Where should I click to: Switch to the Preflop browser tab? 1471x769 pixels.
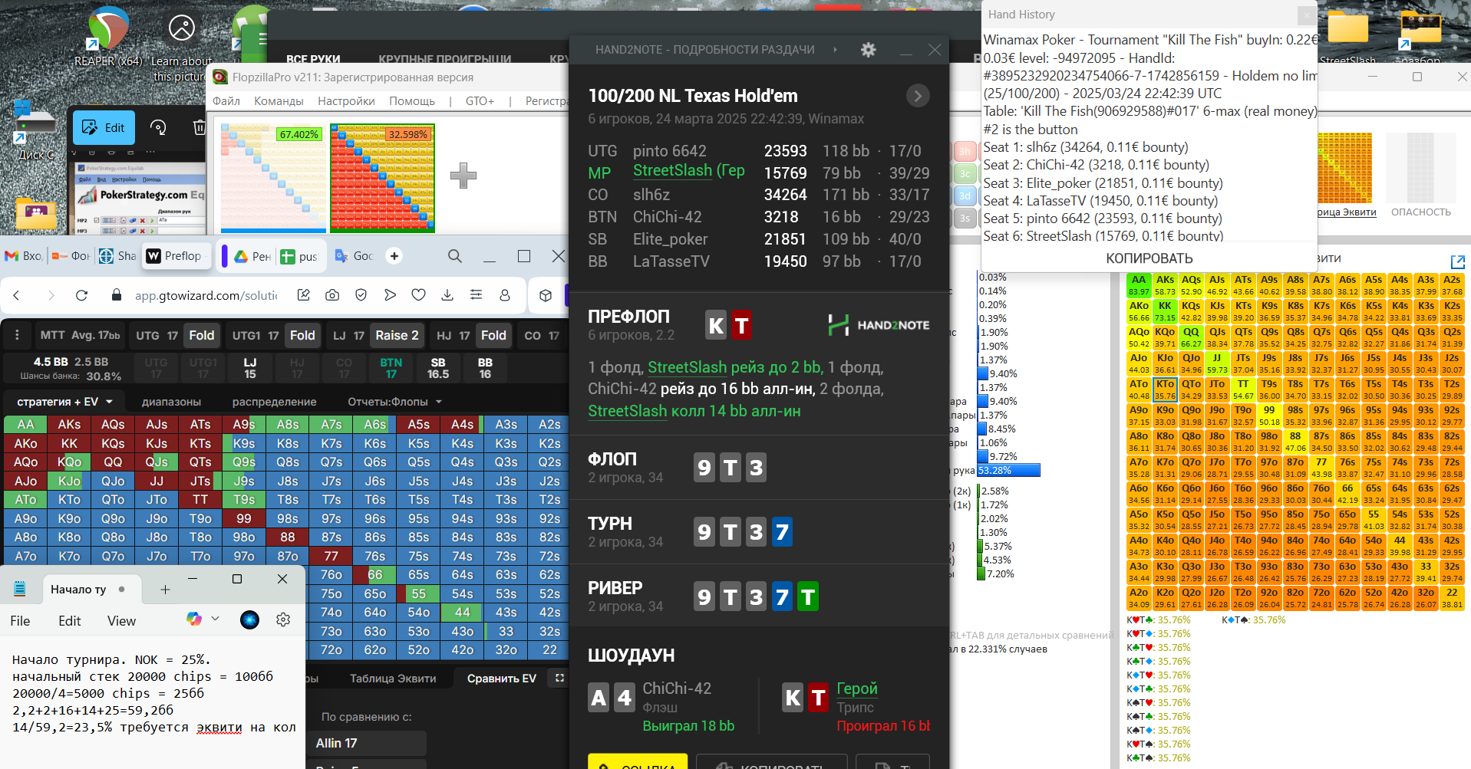pyautogui.click(x=175, y=256)
